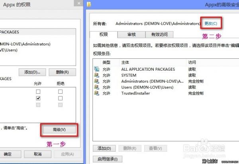Switch to the 审核 tab
239x164 pixels.
(x=131, y=35)
